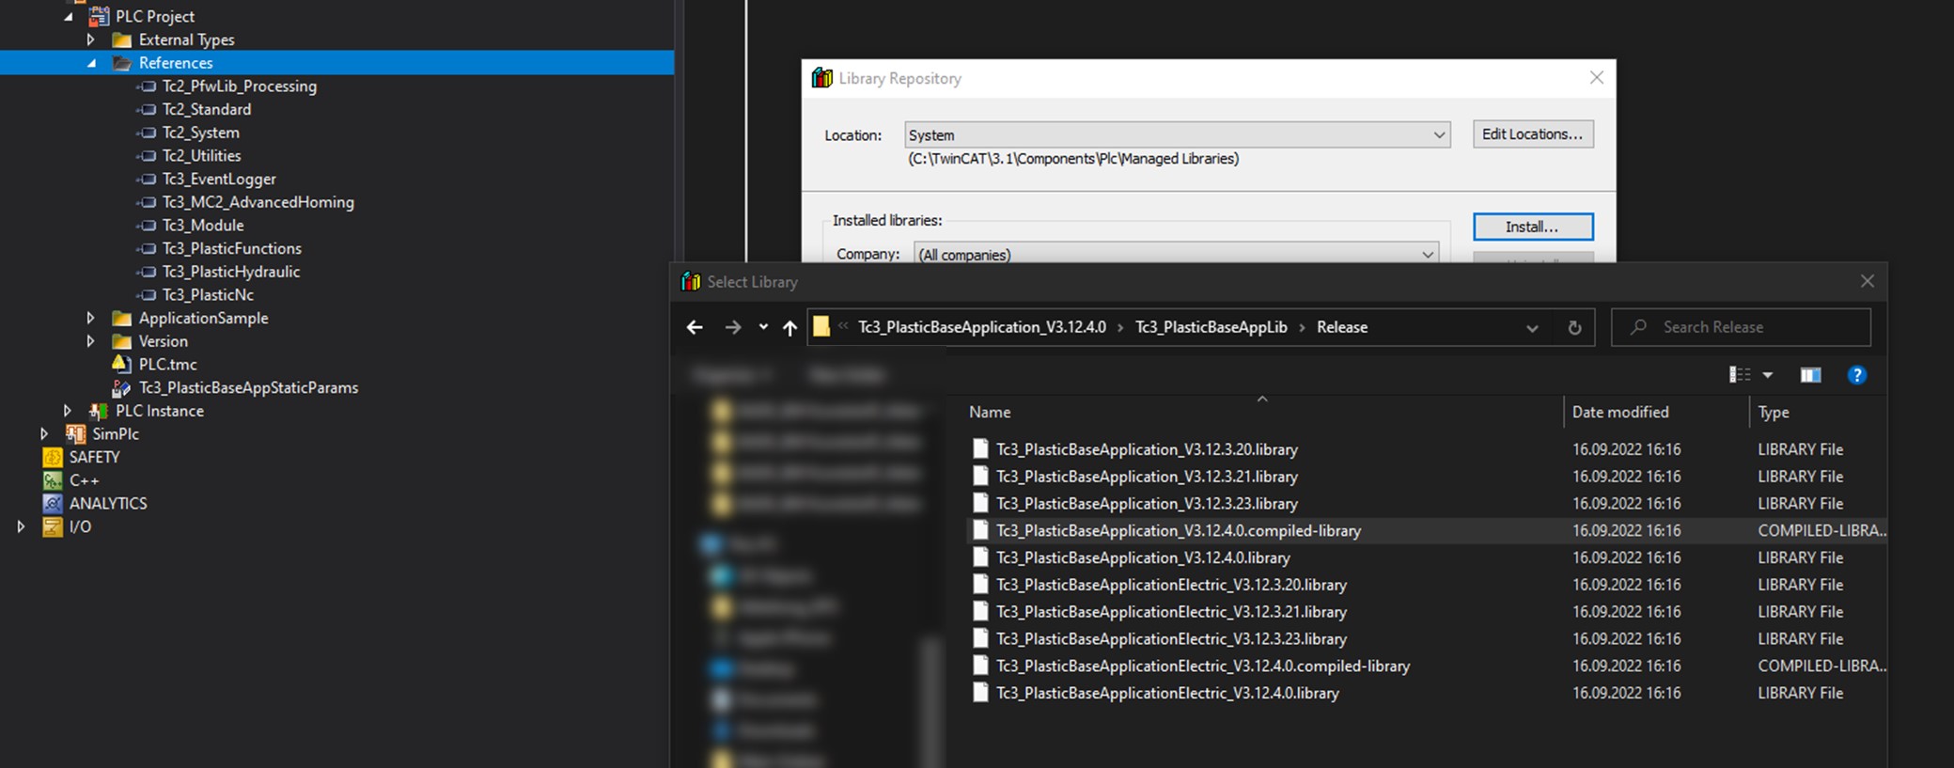Click the file icon of Tc3_PlasticBaseApplicationElectric_V3.12.4.0.library
This screenshot has height=768, width=1954.
(x=980, y=693)
